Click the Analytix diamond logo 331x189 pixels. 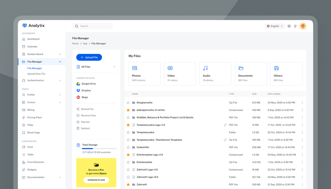click(x=25, y=26)
